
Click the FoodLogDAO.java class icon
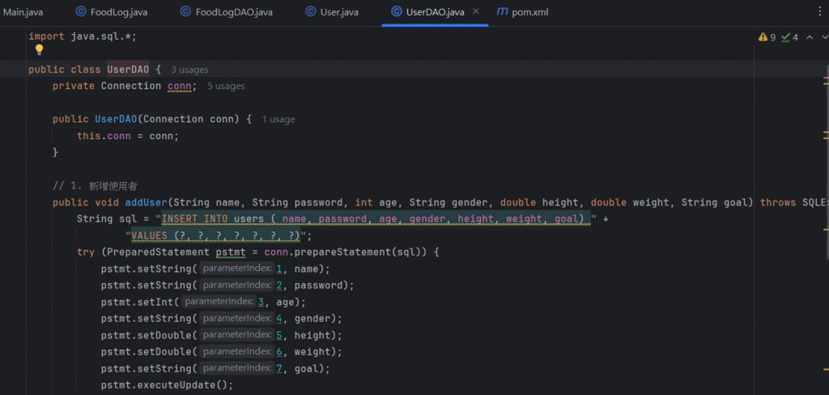[185, 11]
